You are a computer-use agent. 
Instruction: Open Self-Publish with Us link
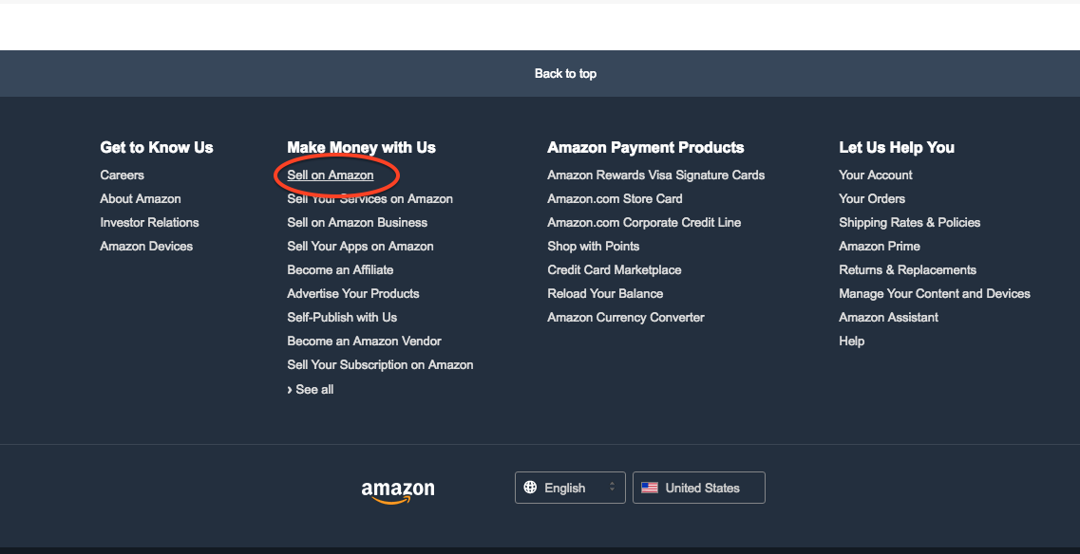tap(342, 317)
